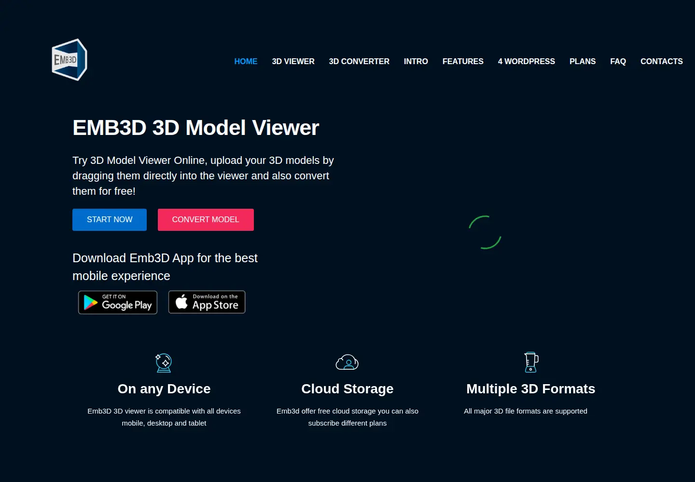The height and width of the screenshot is (482, 695).
Task: Jump to the INTRO section
Action: click(416, 61)
